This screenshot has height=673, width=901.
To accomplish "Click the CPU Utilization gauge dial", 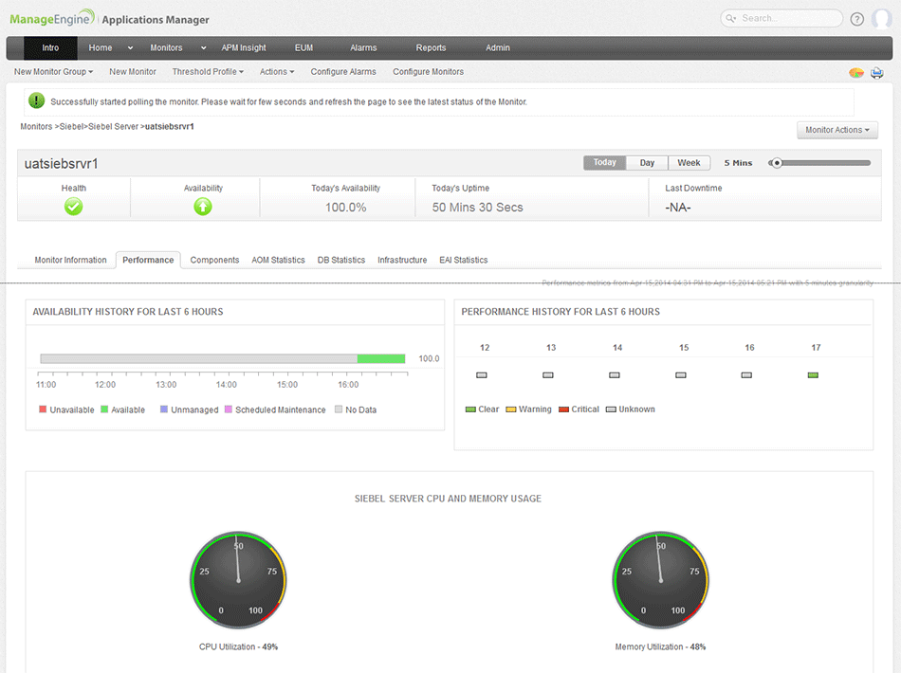I will pyautogui.click(x=238, y=579).
